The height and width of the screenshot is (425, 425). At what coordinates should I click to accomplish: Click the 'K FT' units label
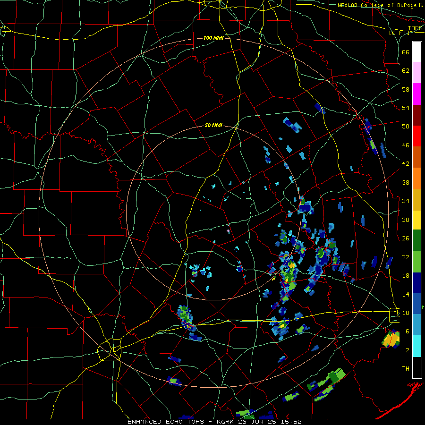click(399, 33)
